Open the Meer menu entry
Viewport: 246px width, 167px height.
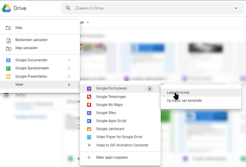point(40,85)
